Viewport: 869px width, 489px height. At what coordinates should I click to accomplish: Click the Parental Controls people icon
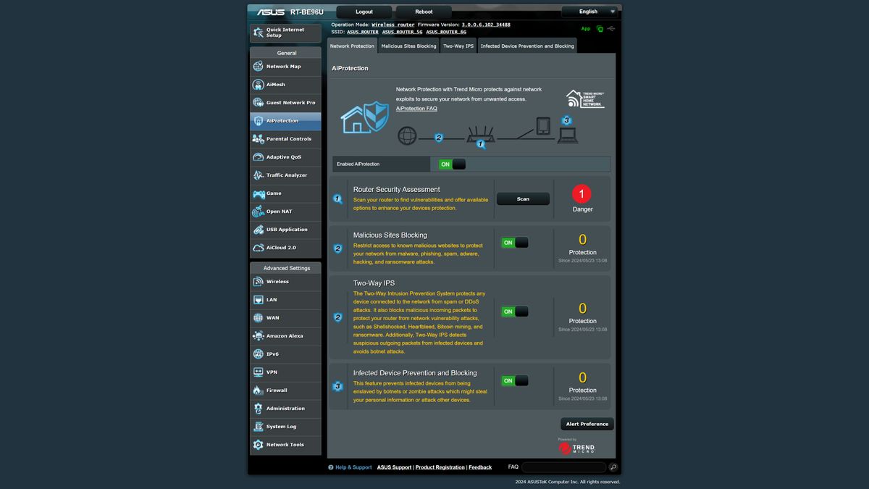[x=259, y=139]
